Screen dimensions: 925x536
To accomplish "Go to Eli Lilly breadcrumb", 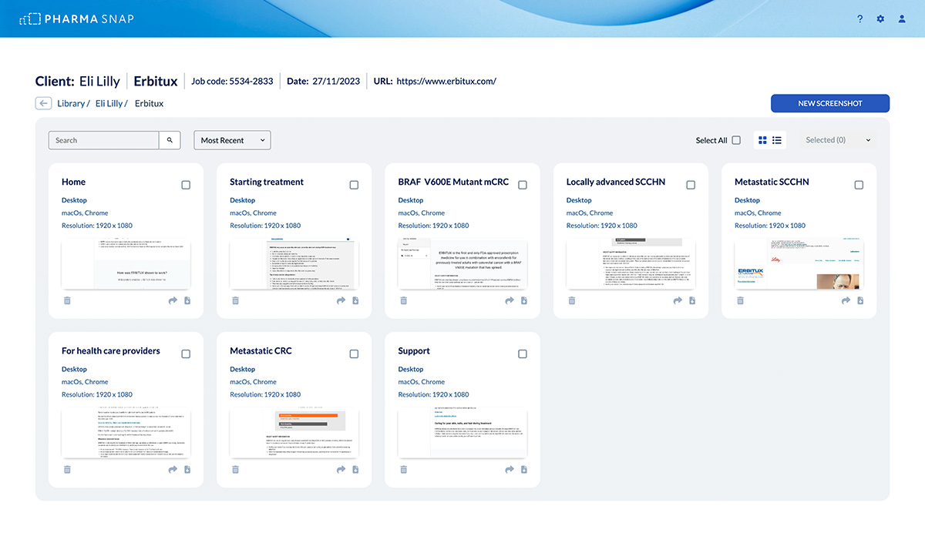I will coord(111,103).
